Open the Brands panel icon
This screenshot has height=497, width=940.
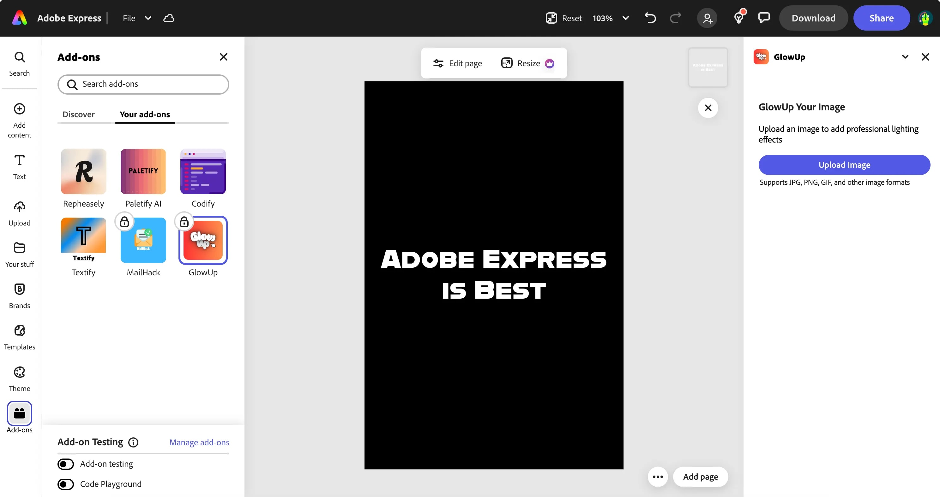tap(19, 295)
